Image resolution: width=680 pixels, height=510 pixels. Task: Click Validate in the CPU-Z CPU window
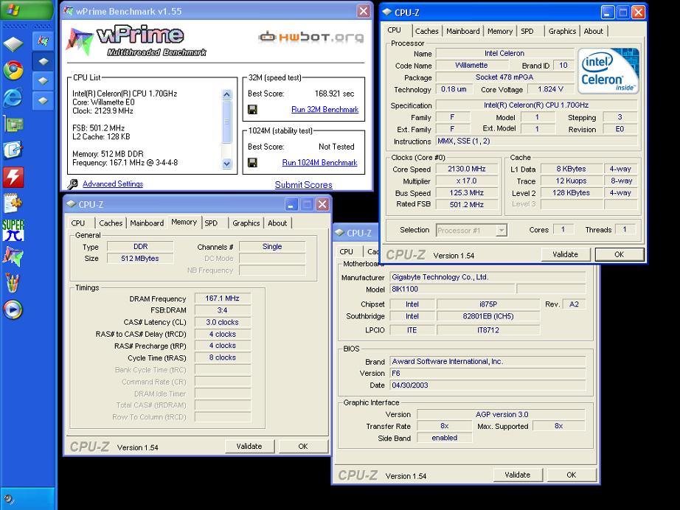click(x=566, y=254)
